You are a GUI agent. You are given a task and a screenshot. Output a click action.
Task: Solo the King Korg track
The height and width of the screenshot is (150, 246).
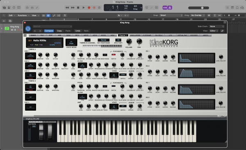(x=15, y=30)
